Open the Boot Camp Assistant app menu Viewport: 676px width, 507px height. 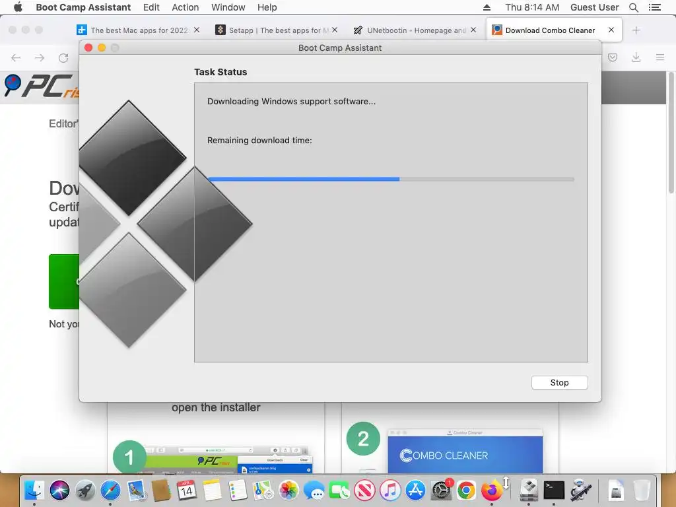[83, 7]
